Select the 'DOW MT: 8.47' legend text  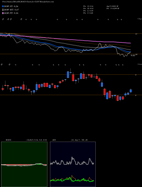coord(11,10)
